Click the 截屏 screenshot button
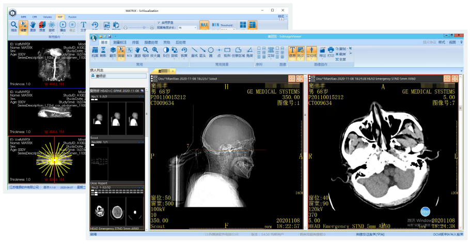This screenshot has height=244, width=470. coord(341,54)
